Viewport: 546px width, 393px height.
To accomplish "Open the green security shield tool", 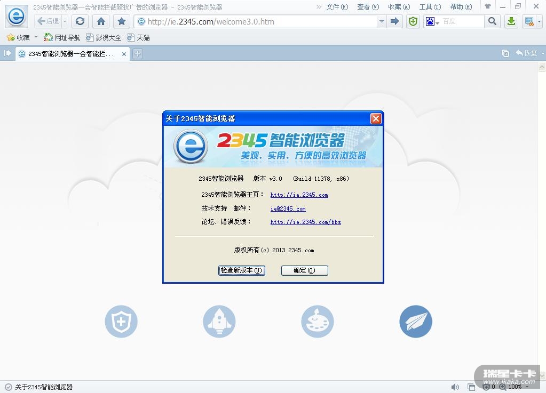I will (413, 21).
